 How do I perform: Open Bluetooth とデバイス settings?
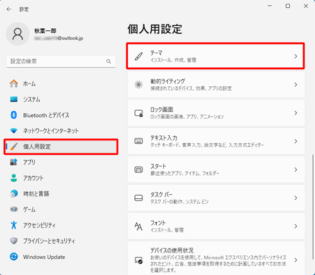coord(61,115)
